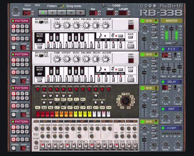Click step 1 button on 909 sequencer

click(x=42, y=146)
